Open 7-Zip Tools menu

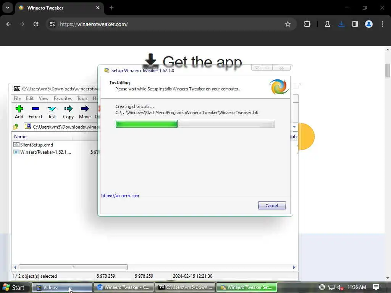coord(82,98)
